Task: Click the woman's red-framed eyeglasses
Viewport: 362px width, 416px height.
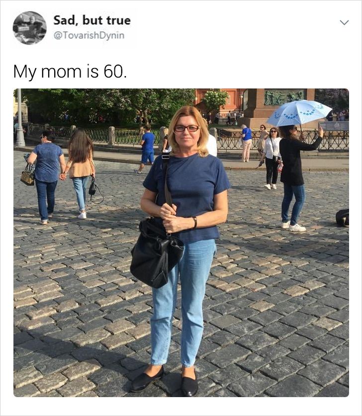Action: click(186, 128)
